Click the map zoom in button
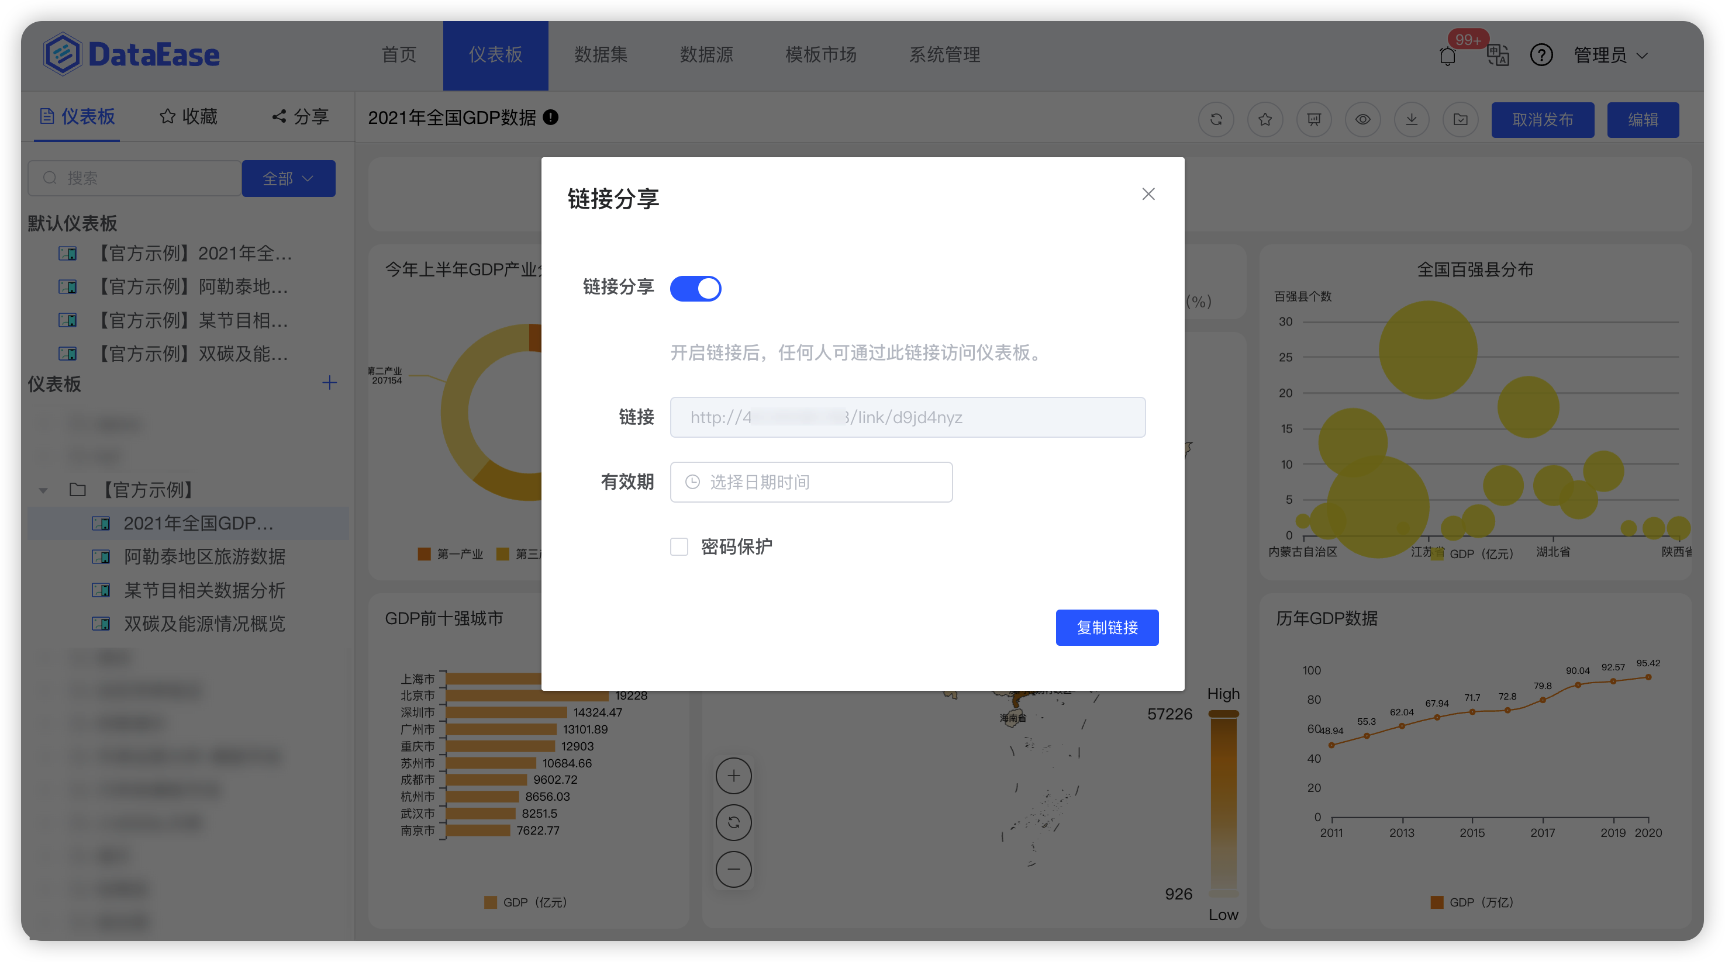This screenshot has height=962, width=1725. (x=733, y=775)
